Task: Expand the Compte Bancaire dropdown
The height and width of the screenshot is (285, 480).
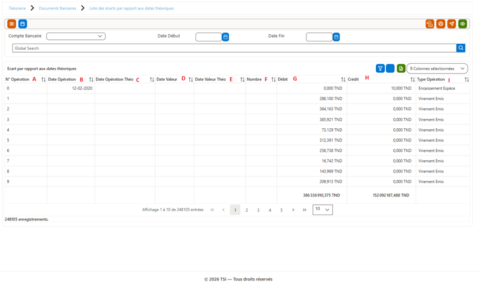Action: (x=76, y=36)
